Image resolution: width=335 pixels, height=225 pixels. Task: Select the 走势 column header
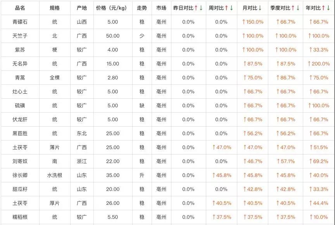(142, 8)
